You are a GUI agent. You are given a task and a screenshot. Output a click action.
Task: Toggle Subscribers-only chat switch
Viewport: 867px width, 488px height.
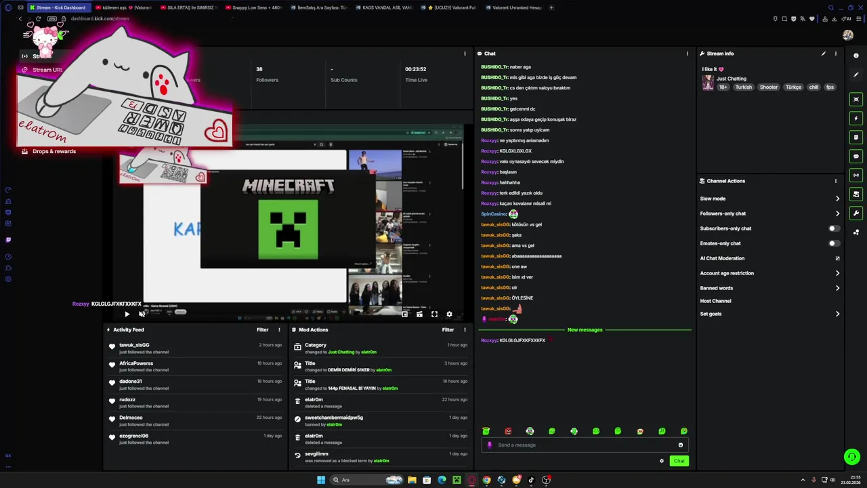point(834,228)
